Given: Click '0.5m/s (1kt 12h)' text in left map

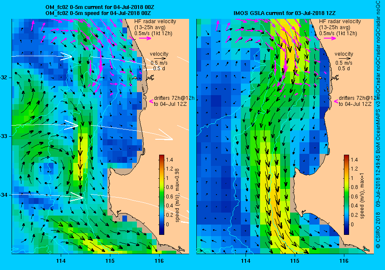Looking at the screenshot, I should click(x=153, y=33).
